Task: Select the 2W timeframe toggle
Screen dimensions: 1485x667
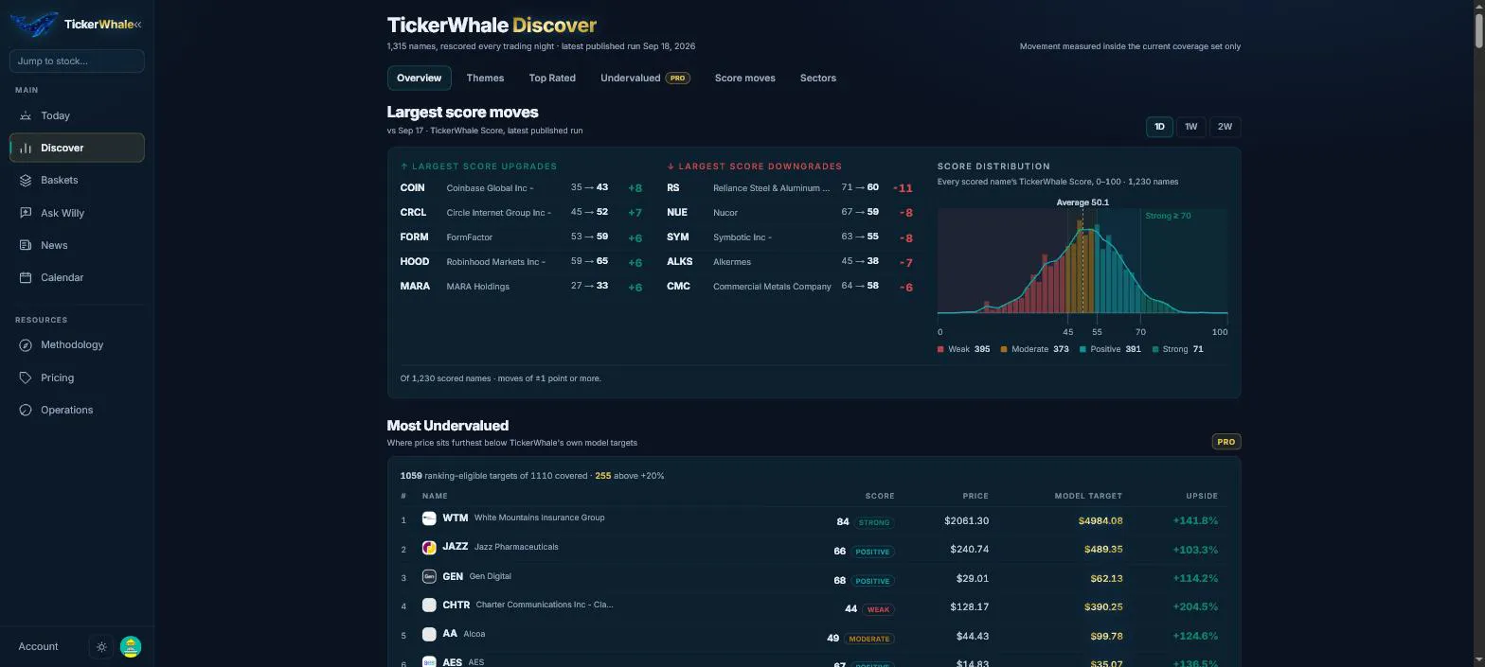Action: coord(1225,127)
